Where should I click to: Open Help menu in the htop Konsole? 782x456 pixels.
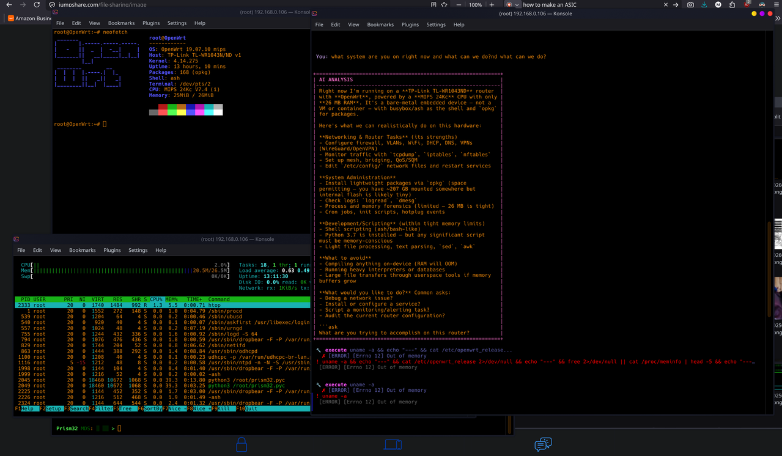point(161,250)
